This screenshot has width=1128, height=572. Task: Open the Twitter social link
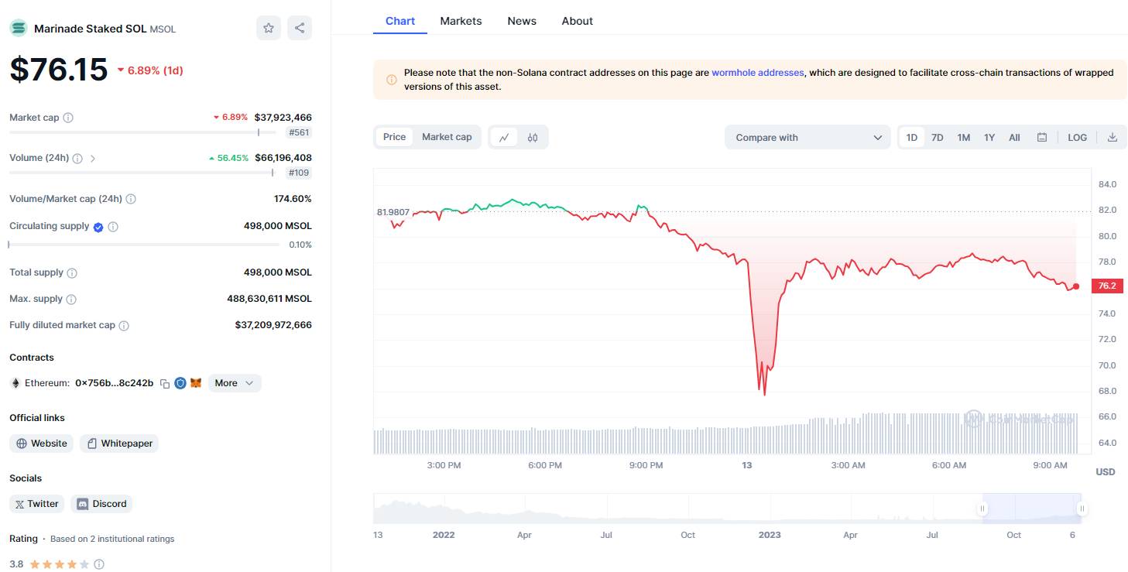(37, 504)
